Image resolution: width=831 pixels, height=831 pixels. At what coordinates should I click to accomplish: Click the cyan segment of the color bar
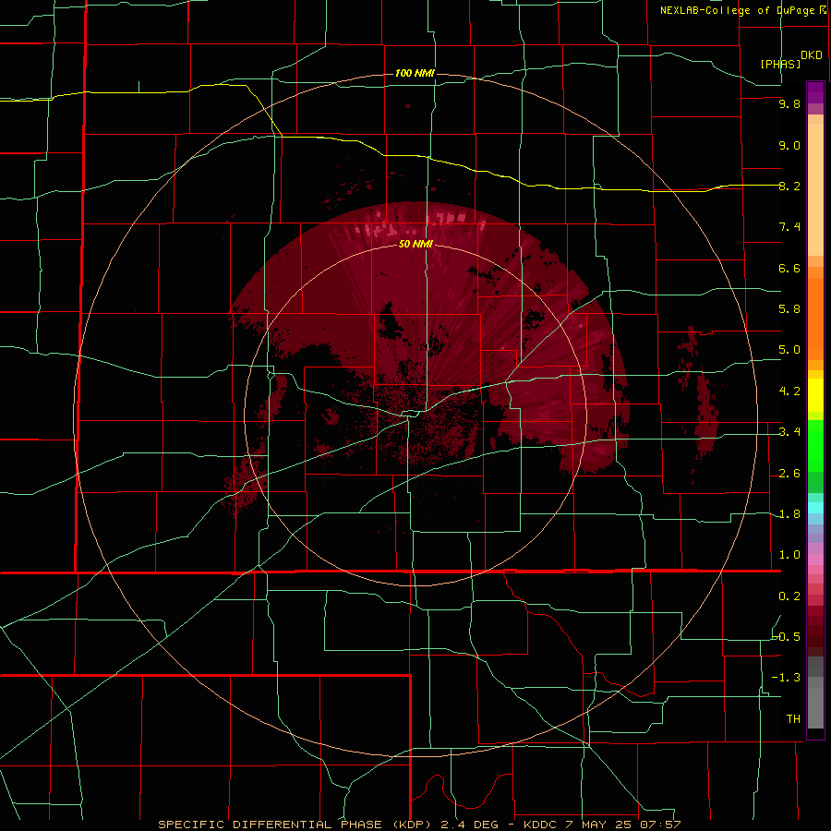click(x=815, y=508)
